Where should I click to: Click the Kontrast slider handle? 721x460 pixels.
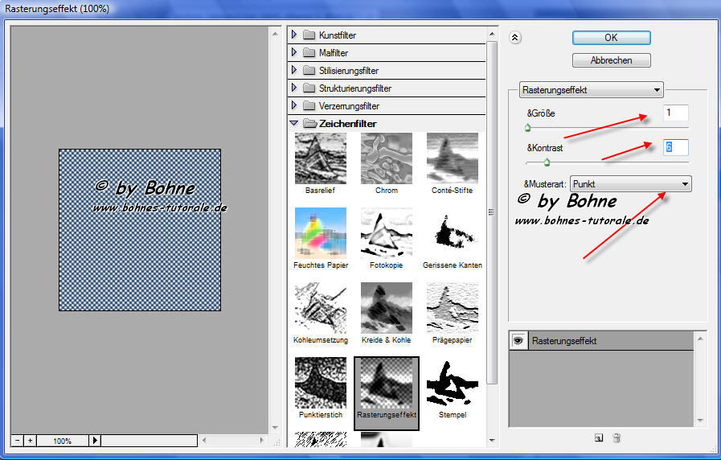coord(547,162)
